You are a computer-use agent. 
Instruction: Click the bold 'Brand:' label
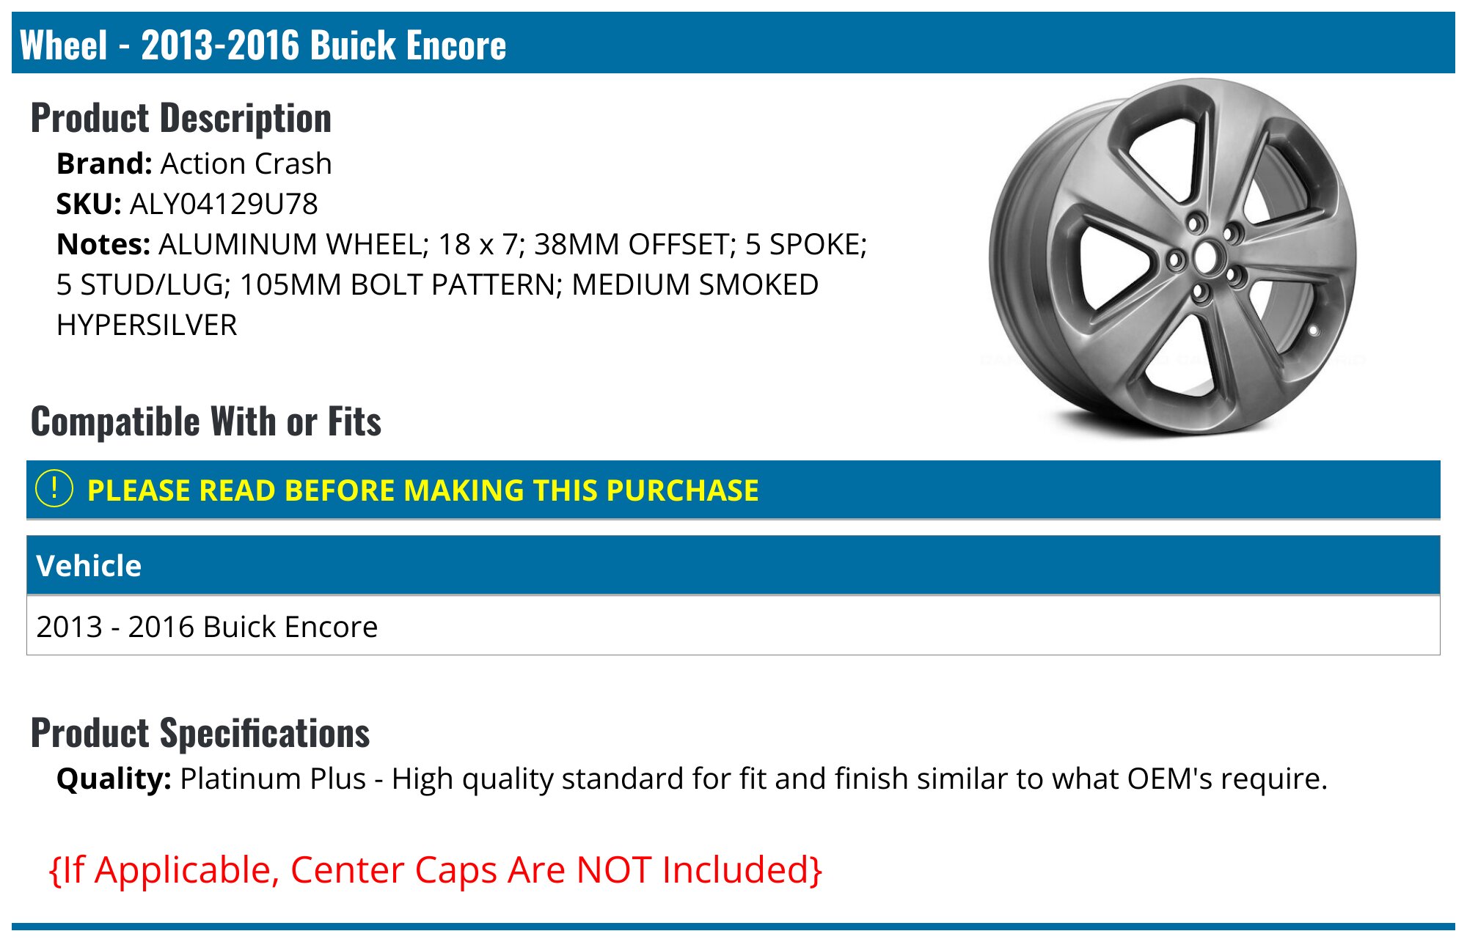[x=104, y=163]
